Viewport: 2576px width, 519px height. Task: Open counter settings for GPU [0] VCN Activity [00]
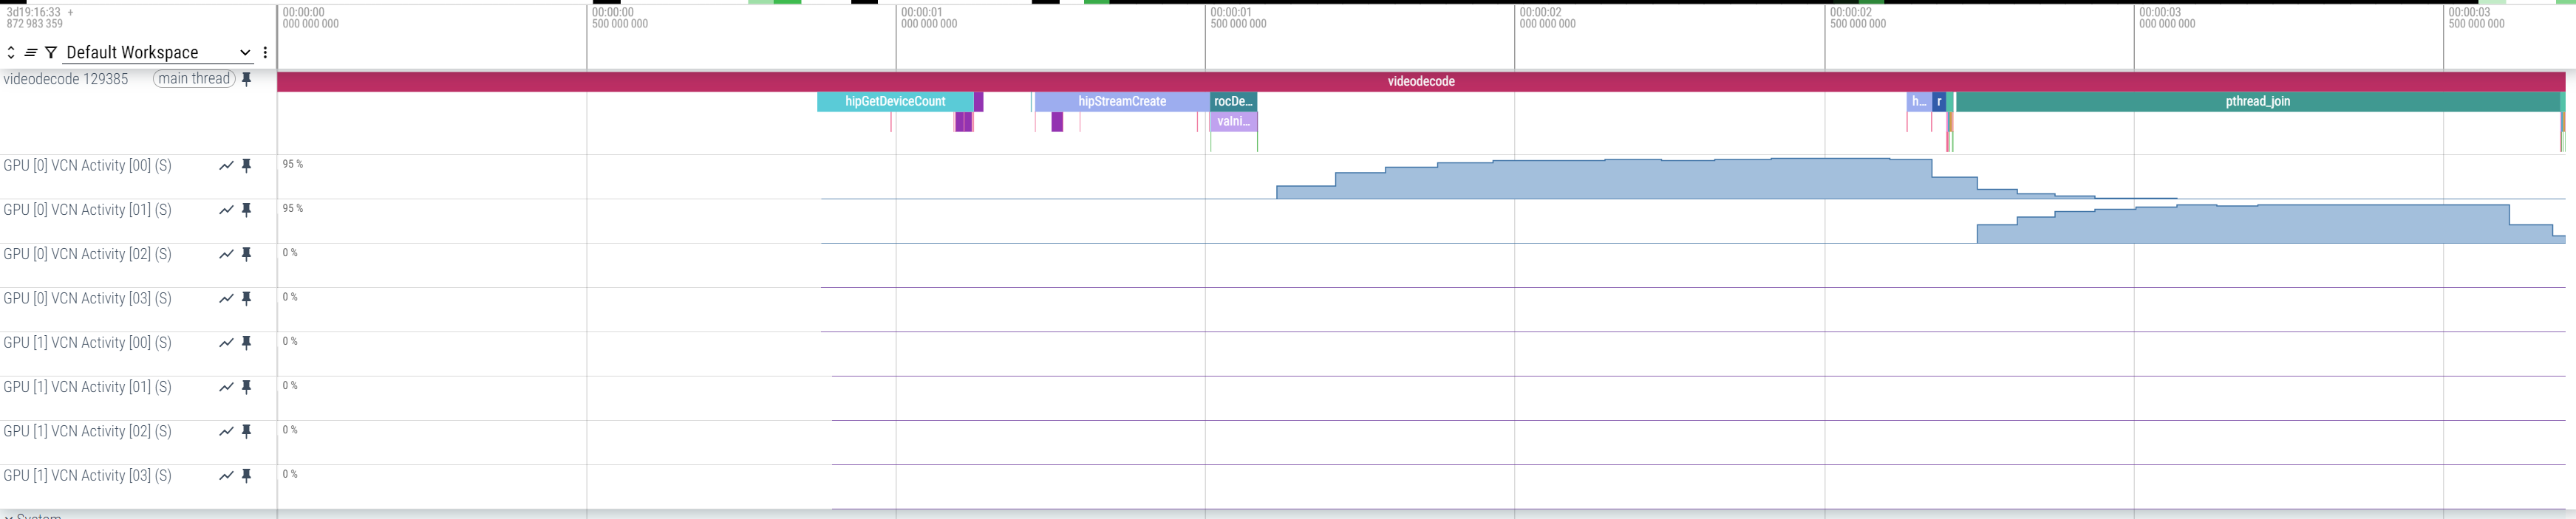[226, 166]
